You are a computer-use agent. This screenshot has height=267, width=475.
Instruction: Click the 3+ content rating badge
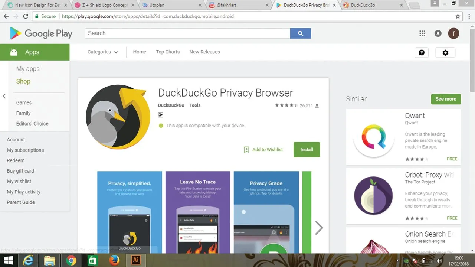coord(161,115)
